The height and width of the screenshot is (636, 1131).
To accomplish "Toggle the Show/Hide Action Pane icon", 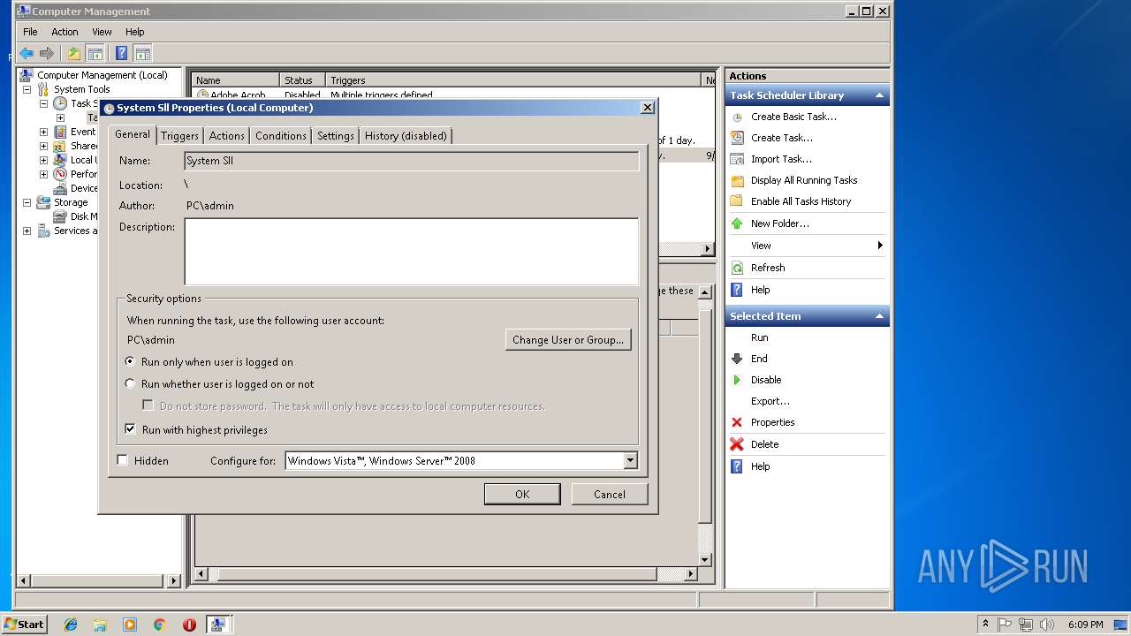I will point(142,54).
